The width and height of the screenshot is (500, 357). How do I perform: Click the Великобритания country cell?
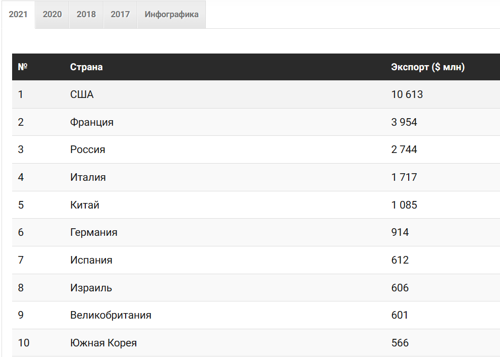(x=111, y=315)
